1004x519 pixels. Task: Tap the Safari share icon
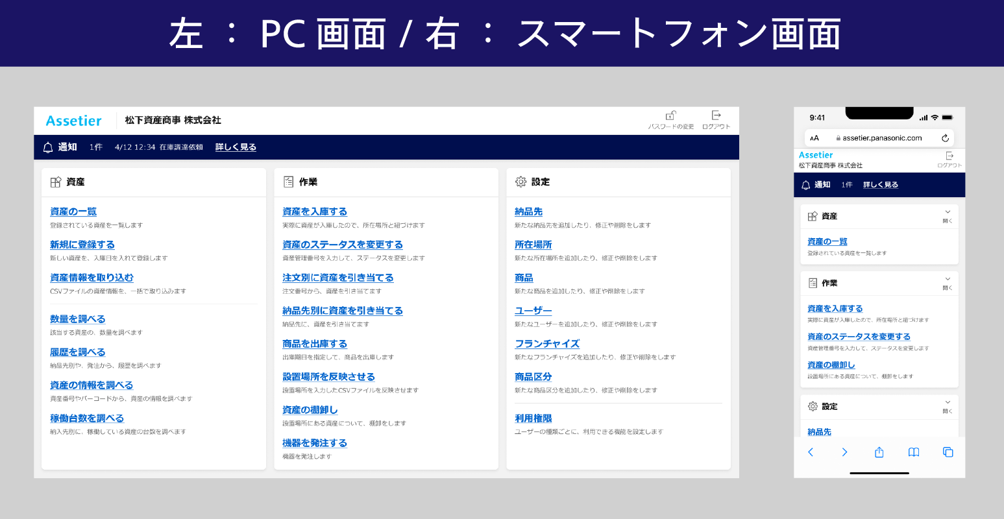(x=879, y=452)
